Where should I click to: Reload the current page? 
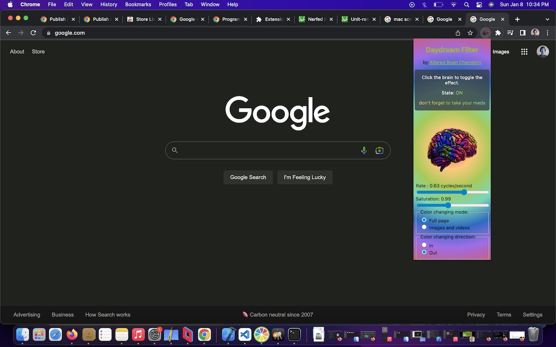tap(33, 33)
